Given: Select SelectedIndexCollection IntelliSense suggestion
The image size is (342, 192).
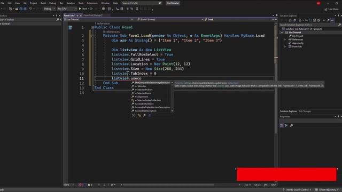Looking at the screenshot, I should click(x=149, y=100).
